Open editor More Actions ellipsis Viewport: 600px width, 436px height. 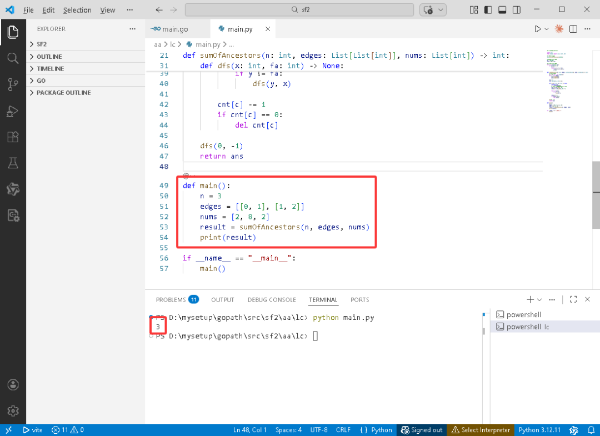pyautogui.click(x=587, y=29)
